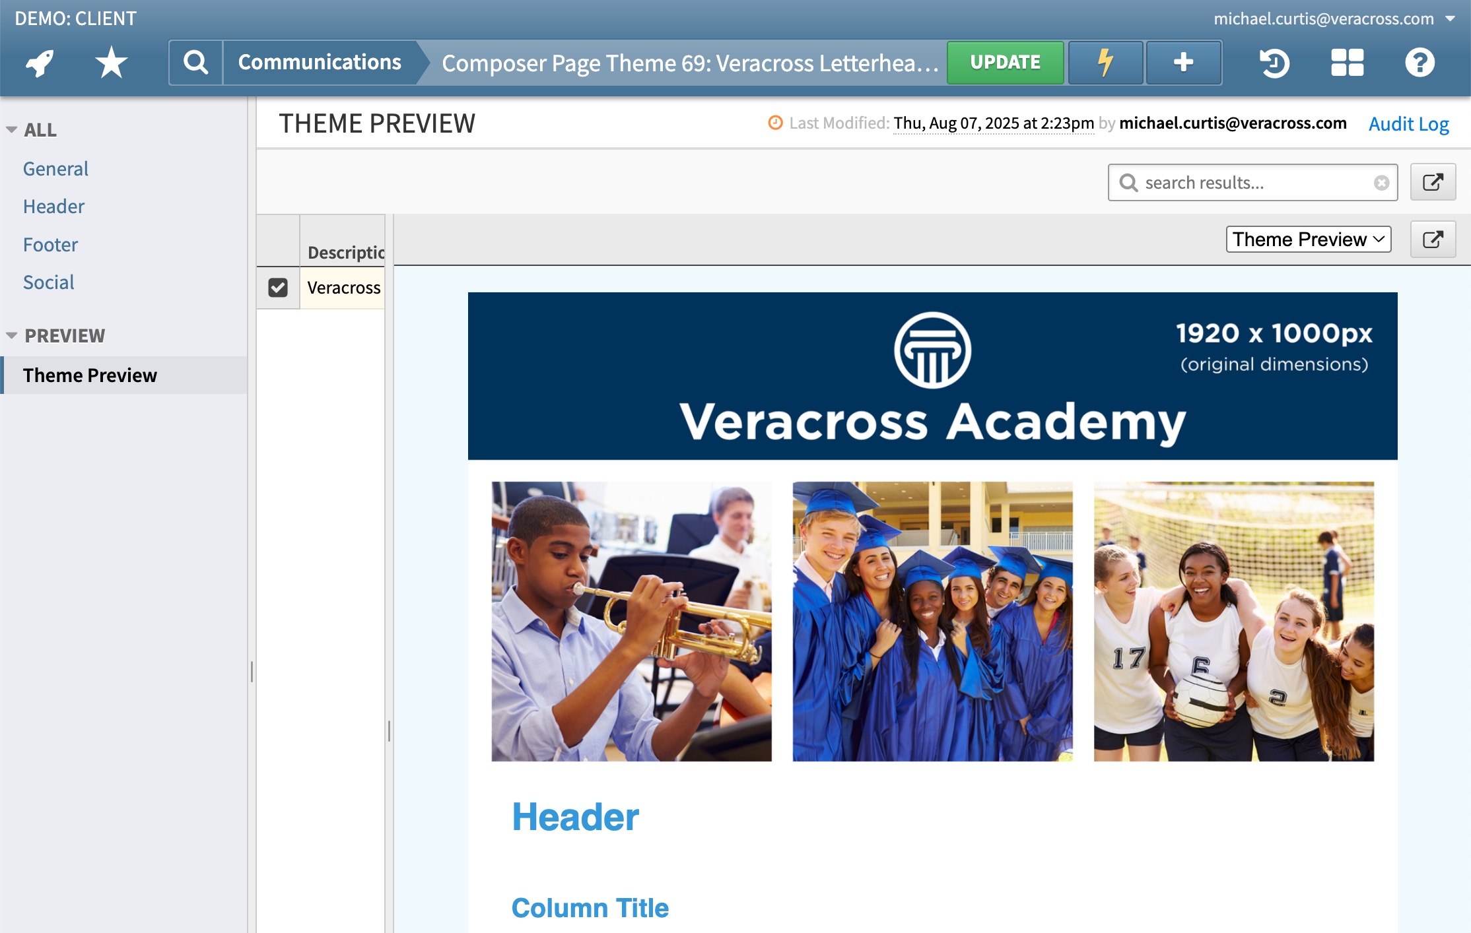Open the grid dashboard icon
This screenshot has height=933, width=1471.
click(1347, 63)
